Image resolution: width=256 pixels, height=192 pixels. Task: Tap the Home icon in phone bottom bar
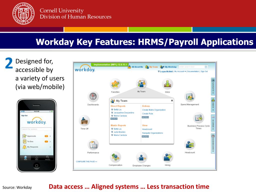click(x=26, y=158)
